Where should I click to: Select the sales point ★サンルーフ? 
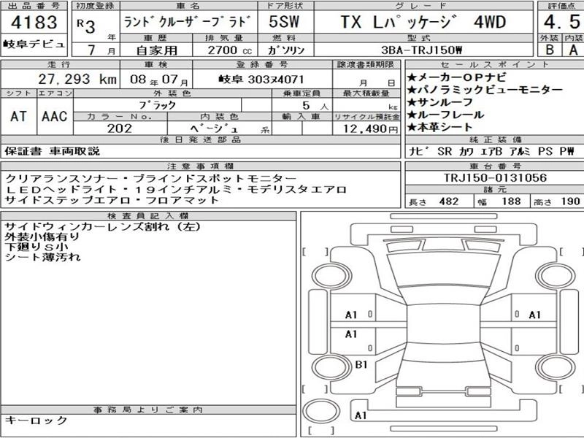[x=440, y=102]
